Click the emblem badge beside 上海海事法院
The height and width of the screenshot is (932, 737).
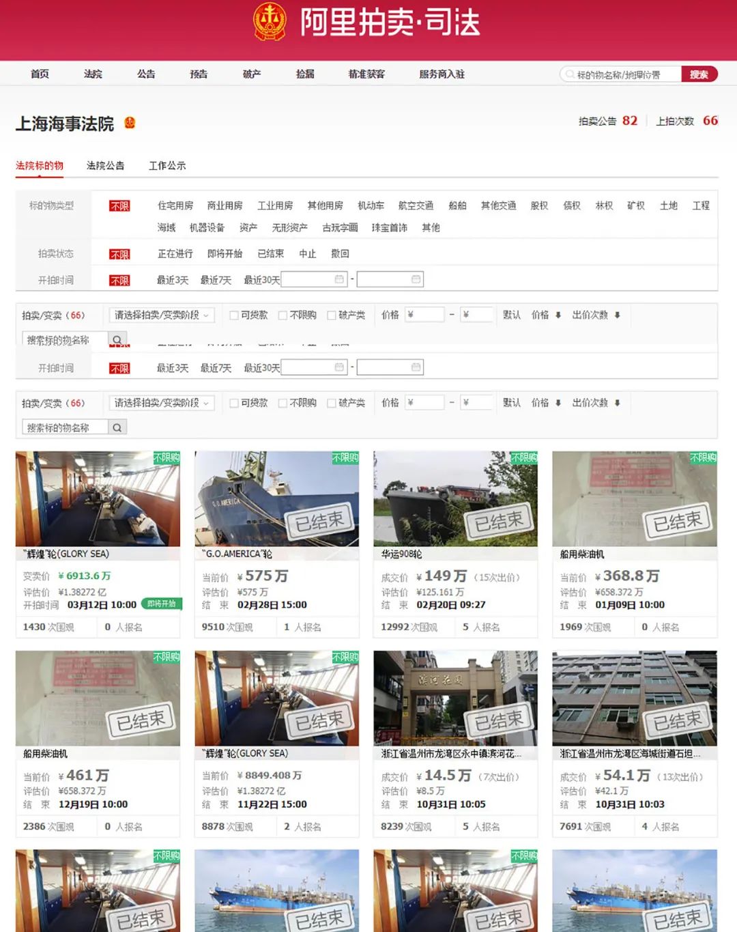(130, 123)
